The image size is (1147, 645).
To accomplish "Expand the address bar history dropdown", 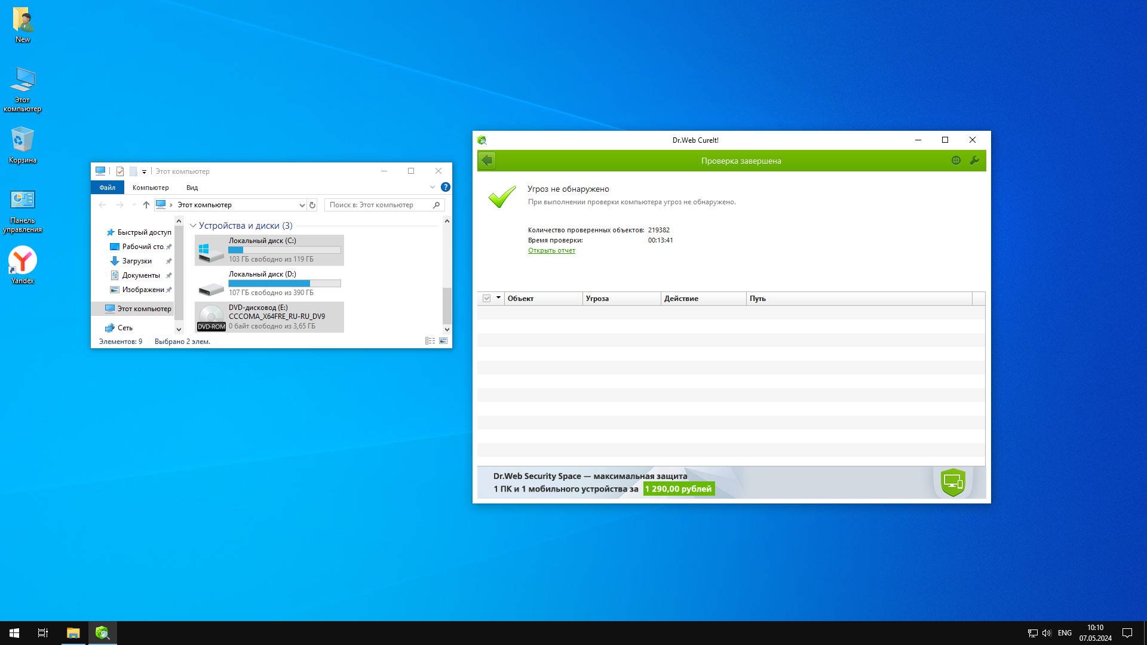I will coord(302,205).
